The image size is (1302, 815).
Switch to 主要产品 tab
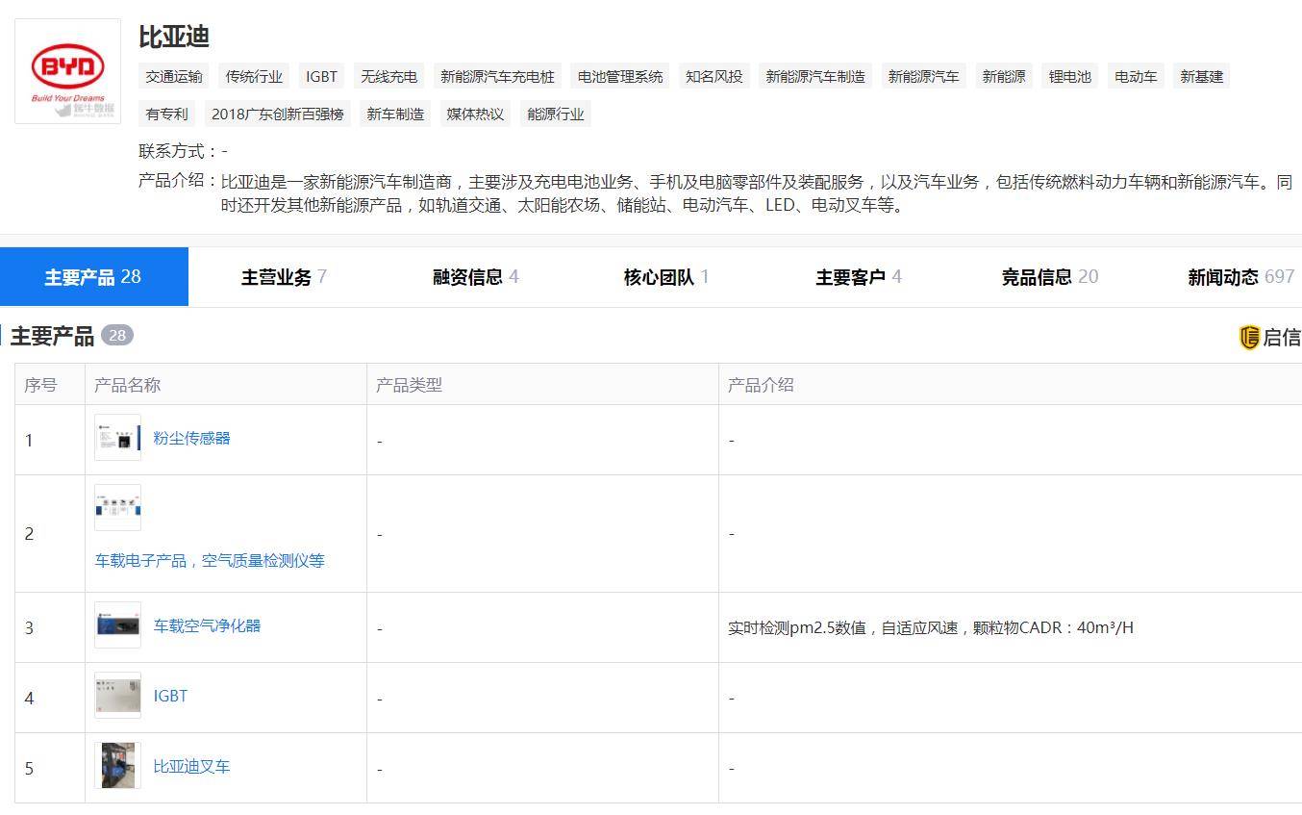[x=93, y=277]
